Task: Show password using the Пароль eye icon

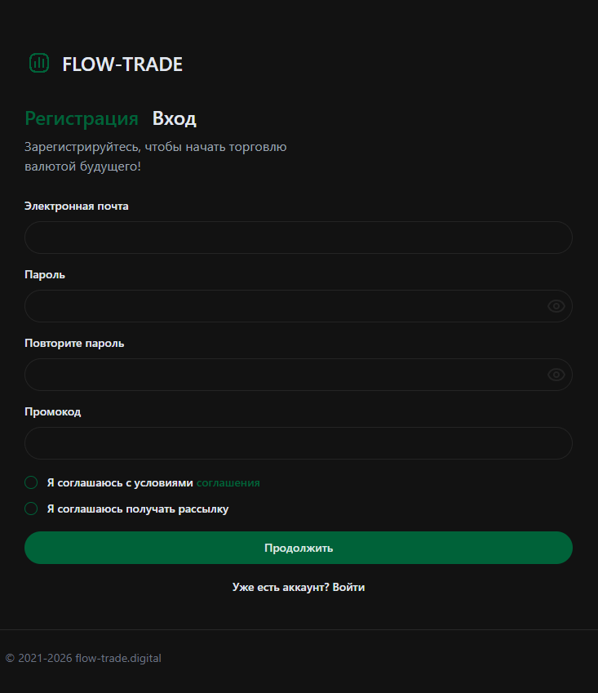Action: pyautogui.click(x=556, y=306)
